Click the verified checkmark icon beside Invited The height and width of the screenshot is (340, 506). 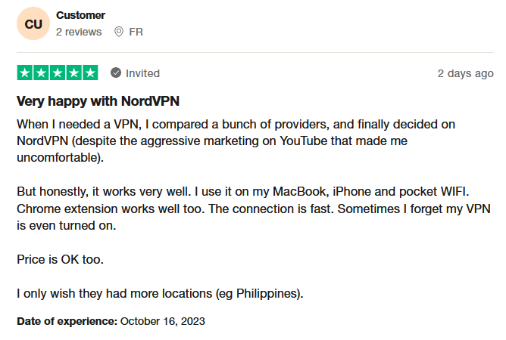[x=116, y=73]
